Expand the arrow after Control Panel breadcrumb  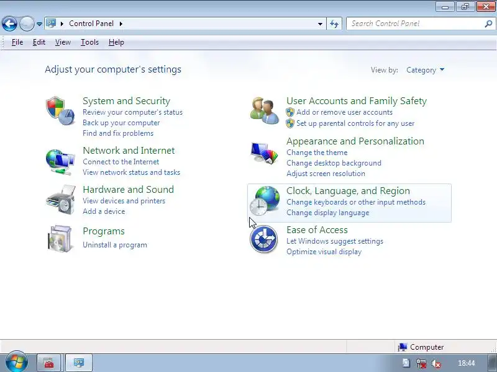pyautogui.click(x=121, y=24)
